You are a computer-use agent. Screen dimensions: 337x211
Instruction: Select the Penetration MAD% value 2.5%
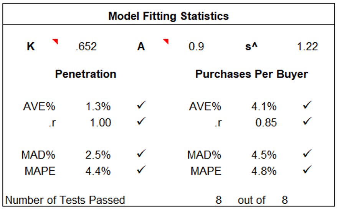point(98,155)
